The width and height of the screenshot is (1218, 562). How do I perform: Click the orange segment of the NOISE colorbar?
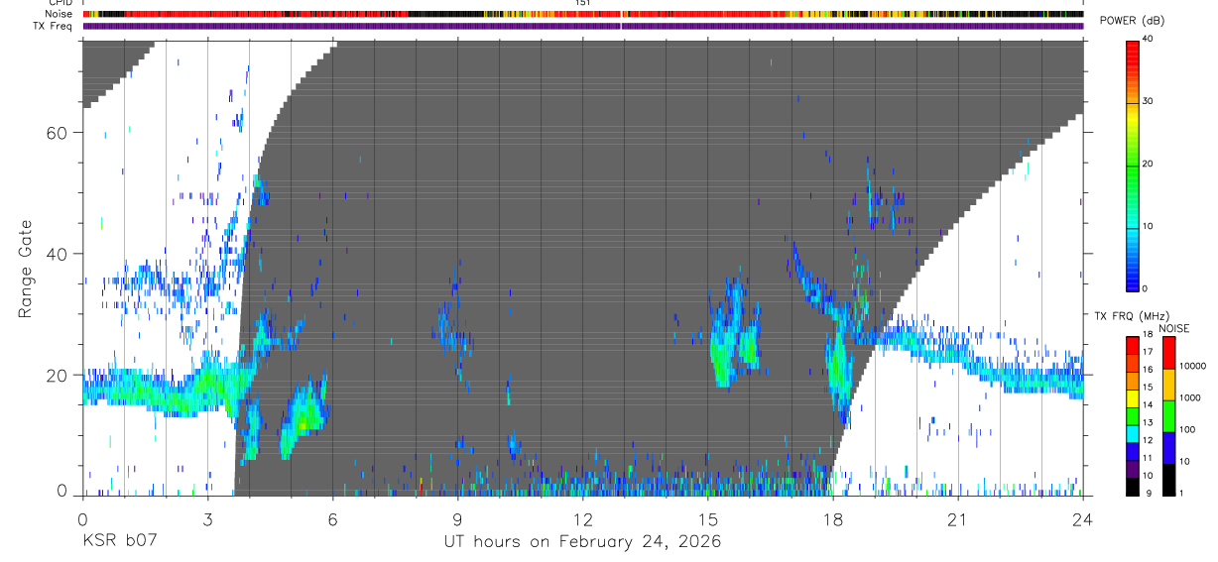point(1168,384)
